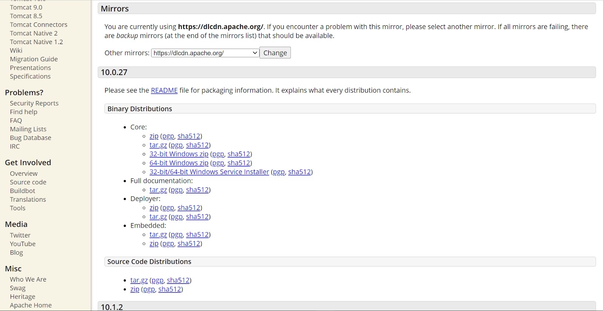The height and width of the screenshot is (311, 603).
Task: Open sha512 for Embedded tar.gz
Action: 197,234
